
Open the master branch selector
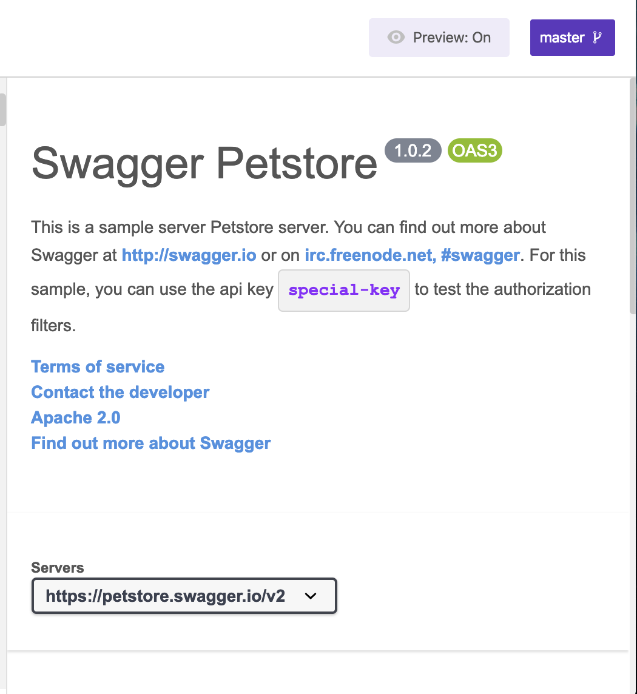(572, 38)
